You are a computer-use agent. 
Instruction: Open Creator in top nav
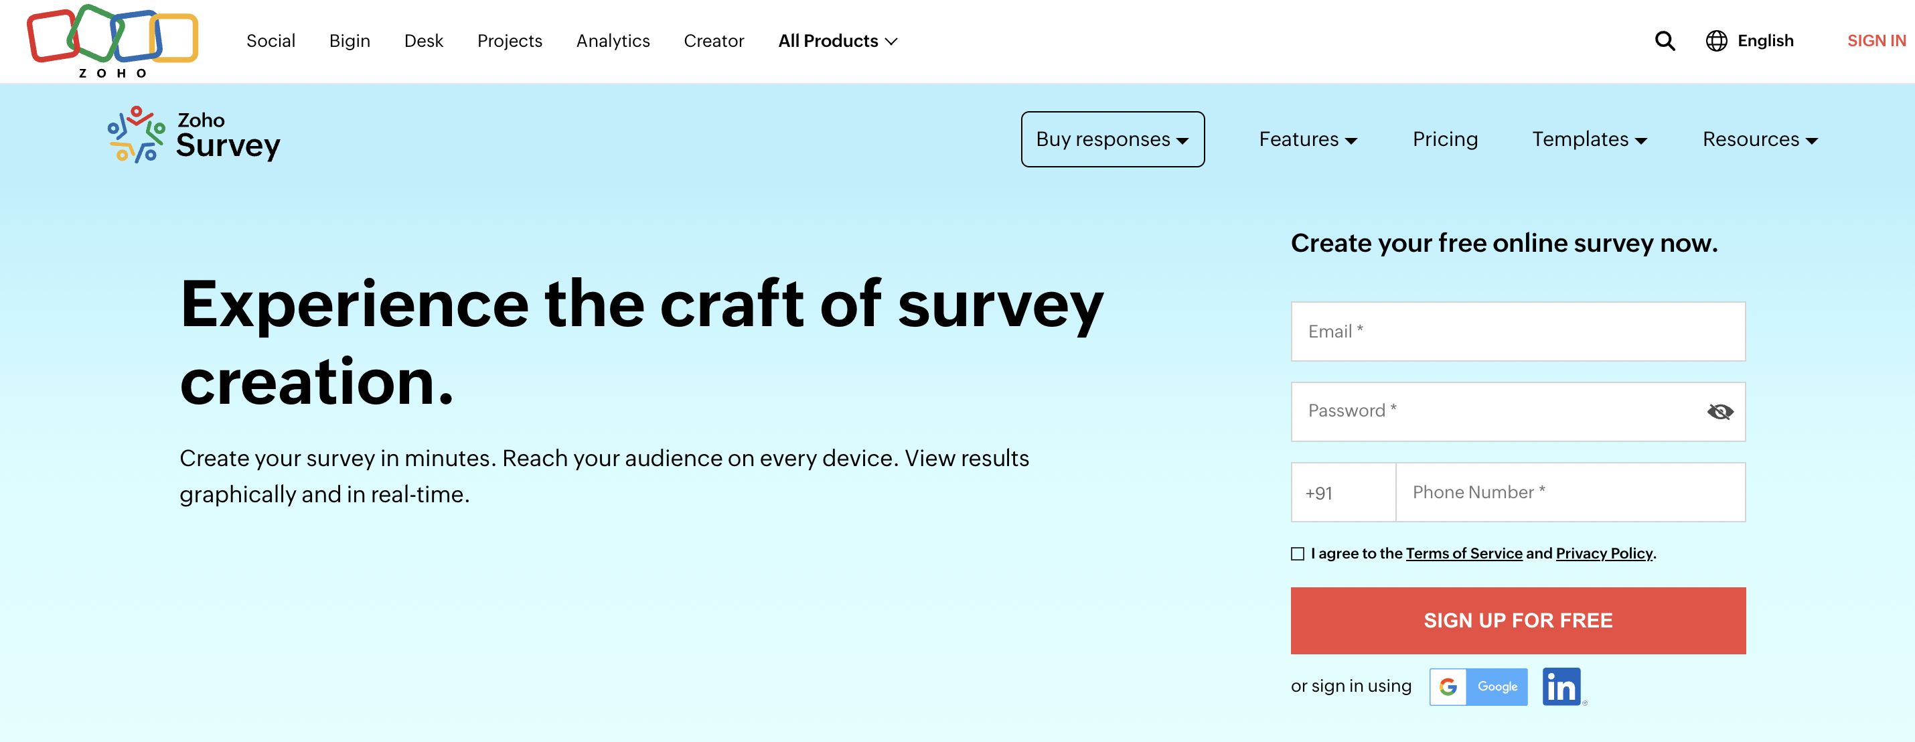[x=714, y=41]
